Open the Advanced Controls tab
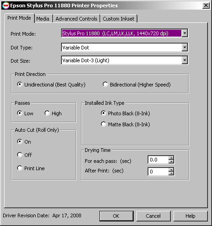This screenshot has height=226, width=212. click(76, 19)
